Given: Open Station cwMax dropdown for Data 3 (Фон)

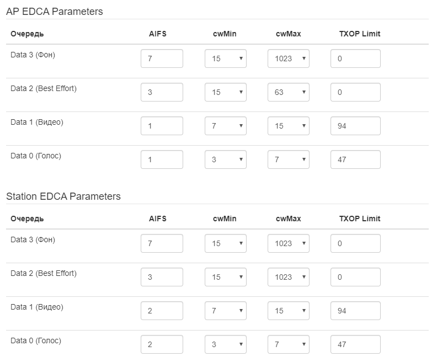Looking at the screenshot, I should pos(288,243).
